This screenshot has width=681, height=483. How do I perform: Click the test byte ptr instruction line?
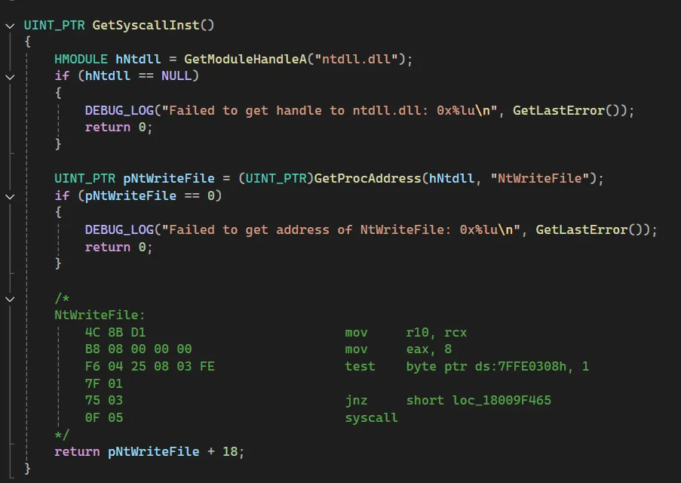point(466,366)
